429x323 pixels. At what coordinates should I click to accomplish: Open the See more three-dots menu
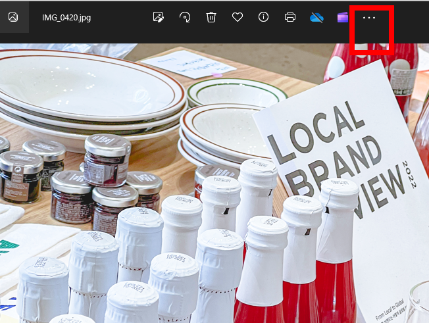(369, 18)
